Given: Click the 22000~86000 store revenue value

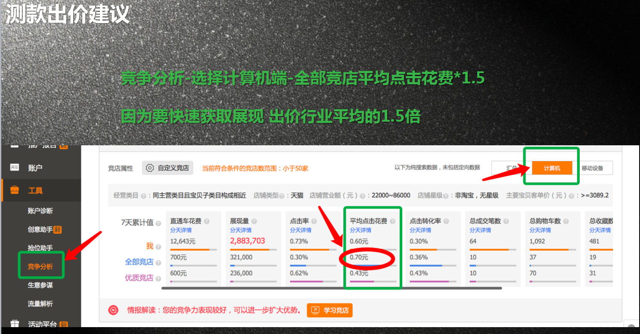Looking at the screenshot, I should point(390,196).
